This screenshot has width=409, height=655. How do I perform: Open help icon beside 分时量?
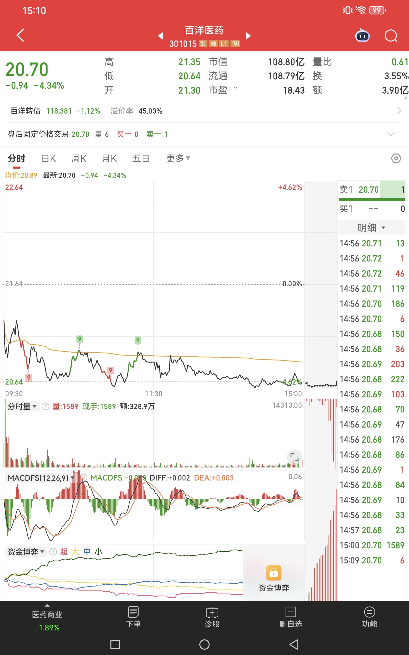tap(46, 406)
